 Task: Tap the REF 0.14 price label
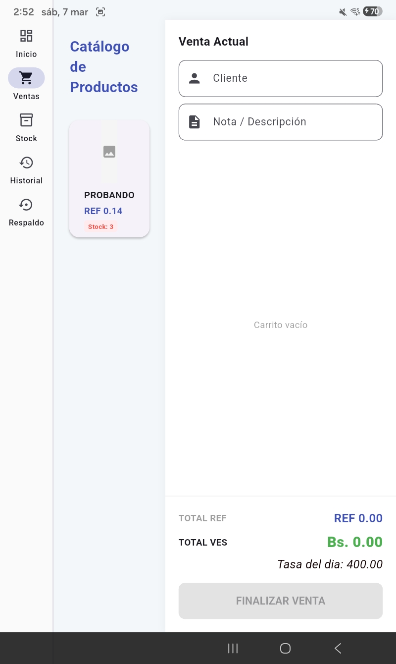click(x=103, y=211)
